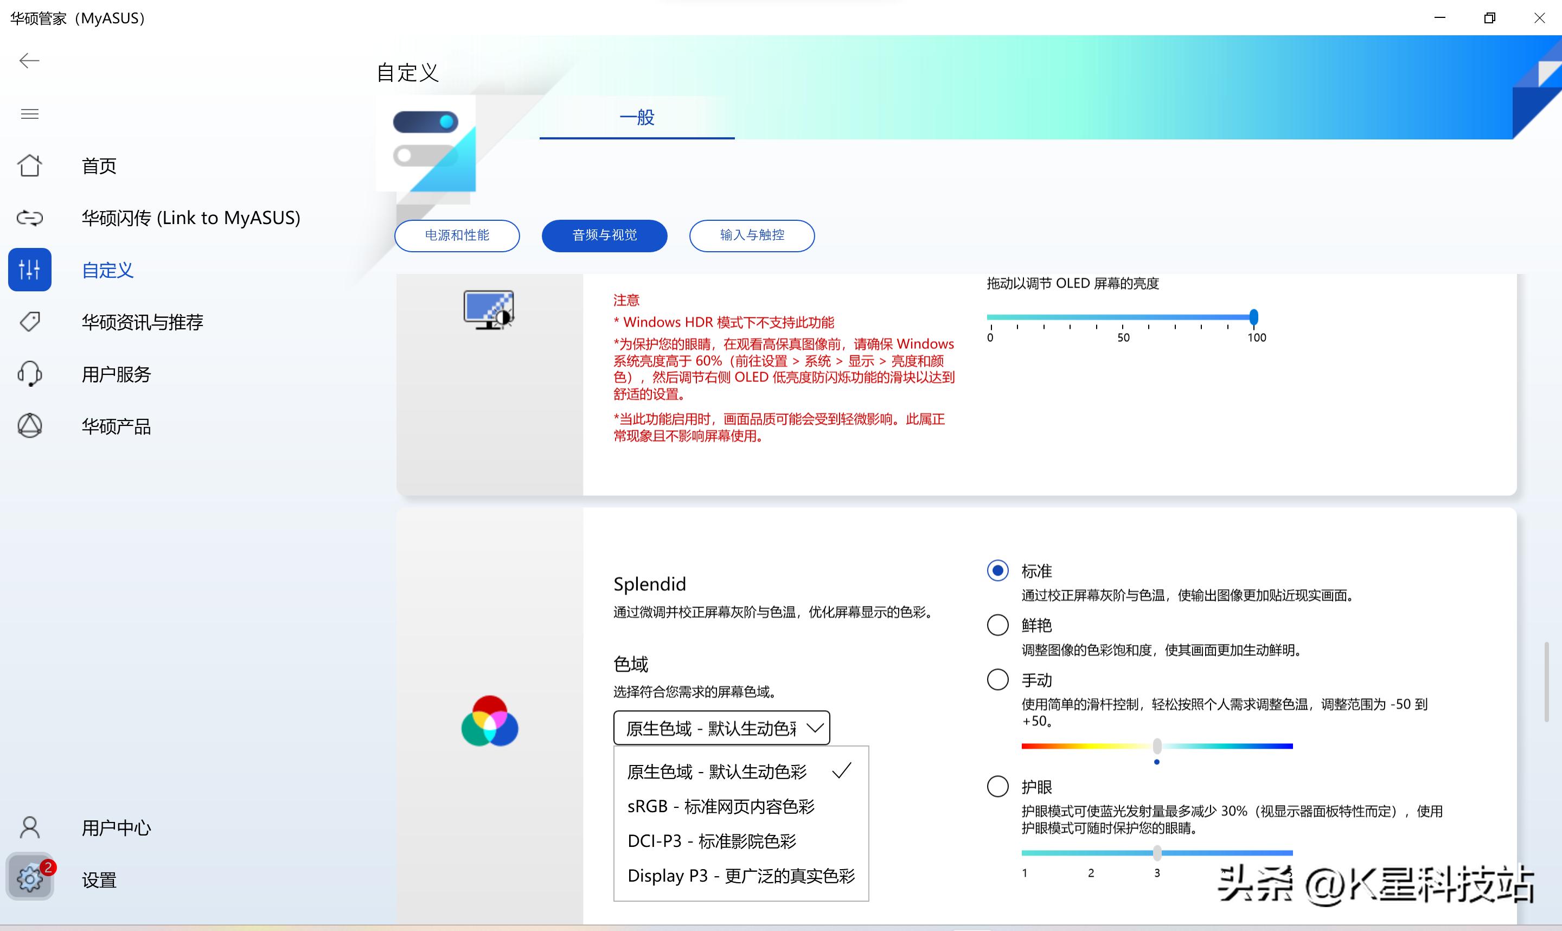Click the 用户服务 headset icon

[x=29, y=373]
